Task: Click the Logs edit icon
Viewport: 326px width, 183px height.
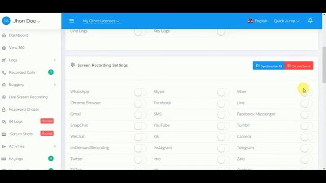Action: coord(4,60)
